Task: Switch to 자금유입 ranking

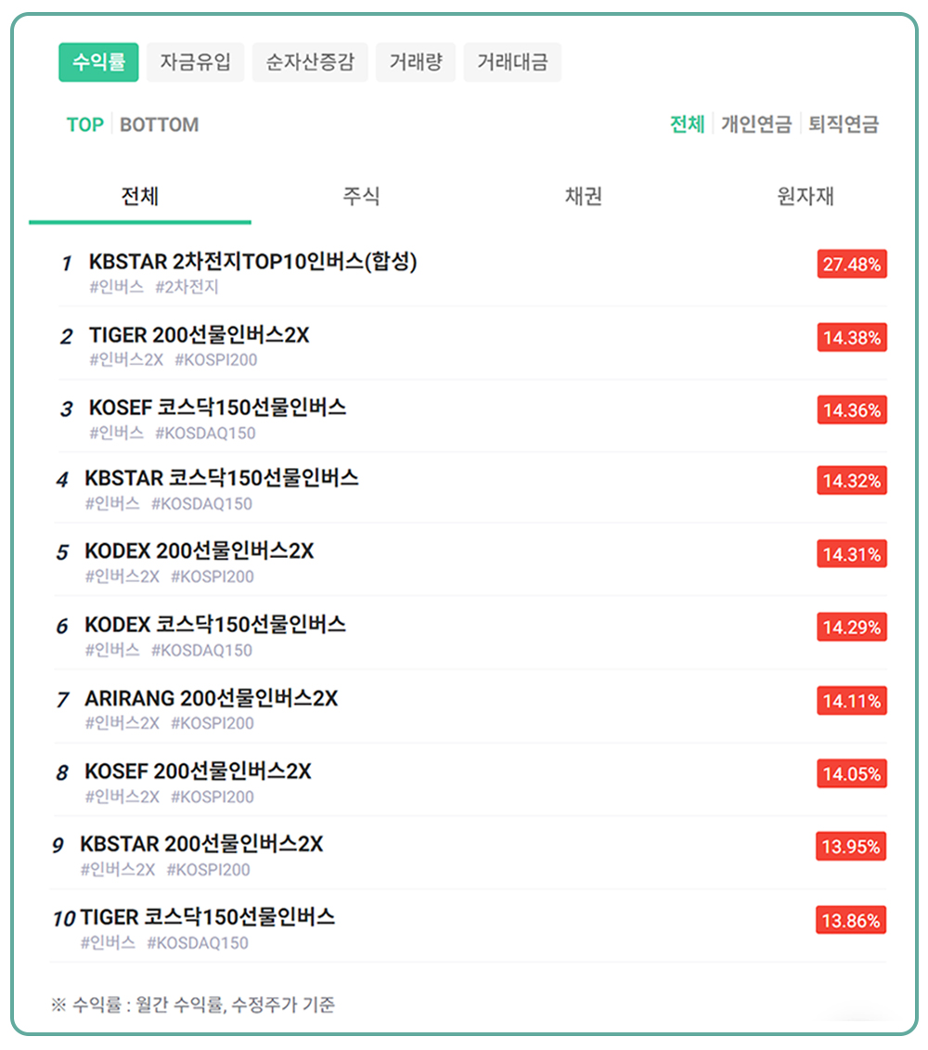Action: coord(195,62)
